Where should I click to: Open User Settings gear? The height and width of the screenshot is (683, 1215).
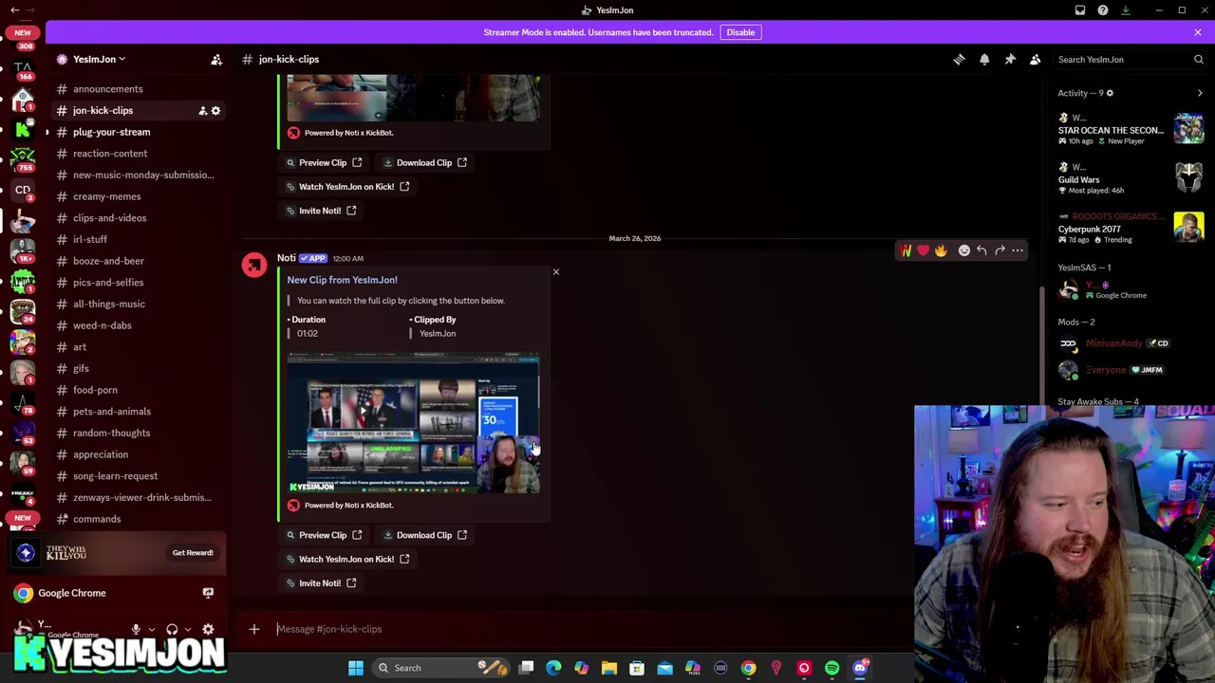(x=208, y=630)
